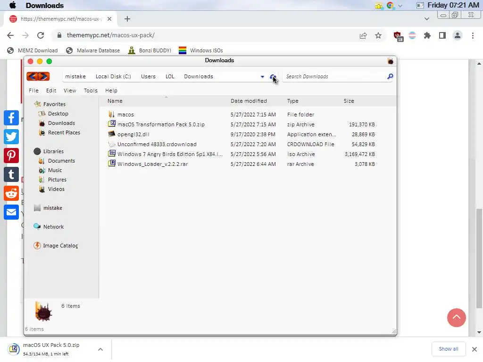This screenshot has width=483, height=362.
Task: Select Network in sidebar
Action: point(53,227)
